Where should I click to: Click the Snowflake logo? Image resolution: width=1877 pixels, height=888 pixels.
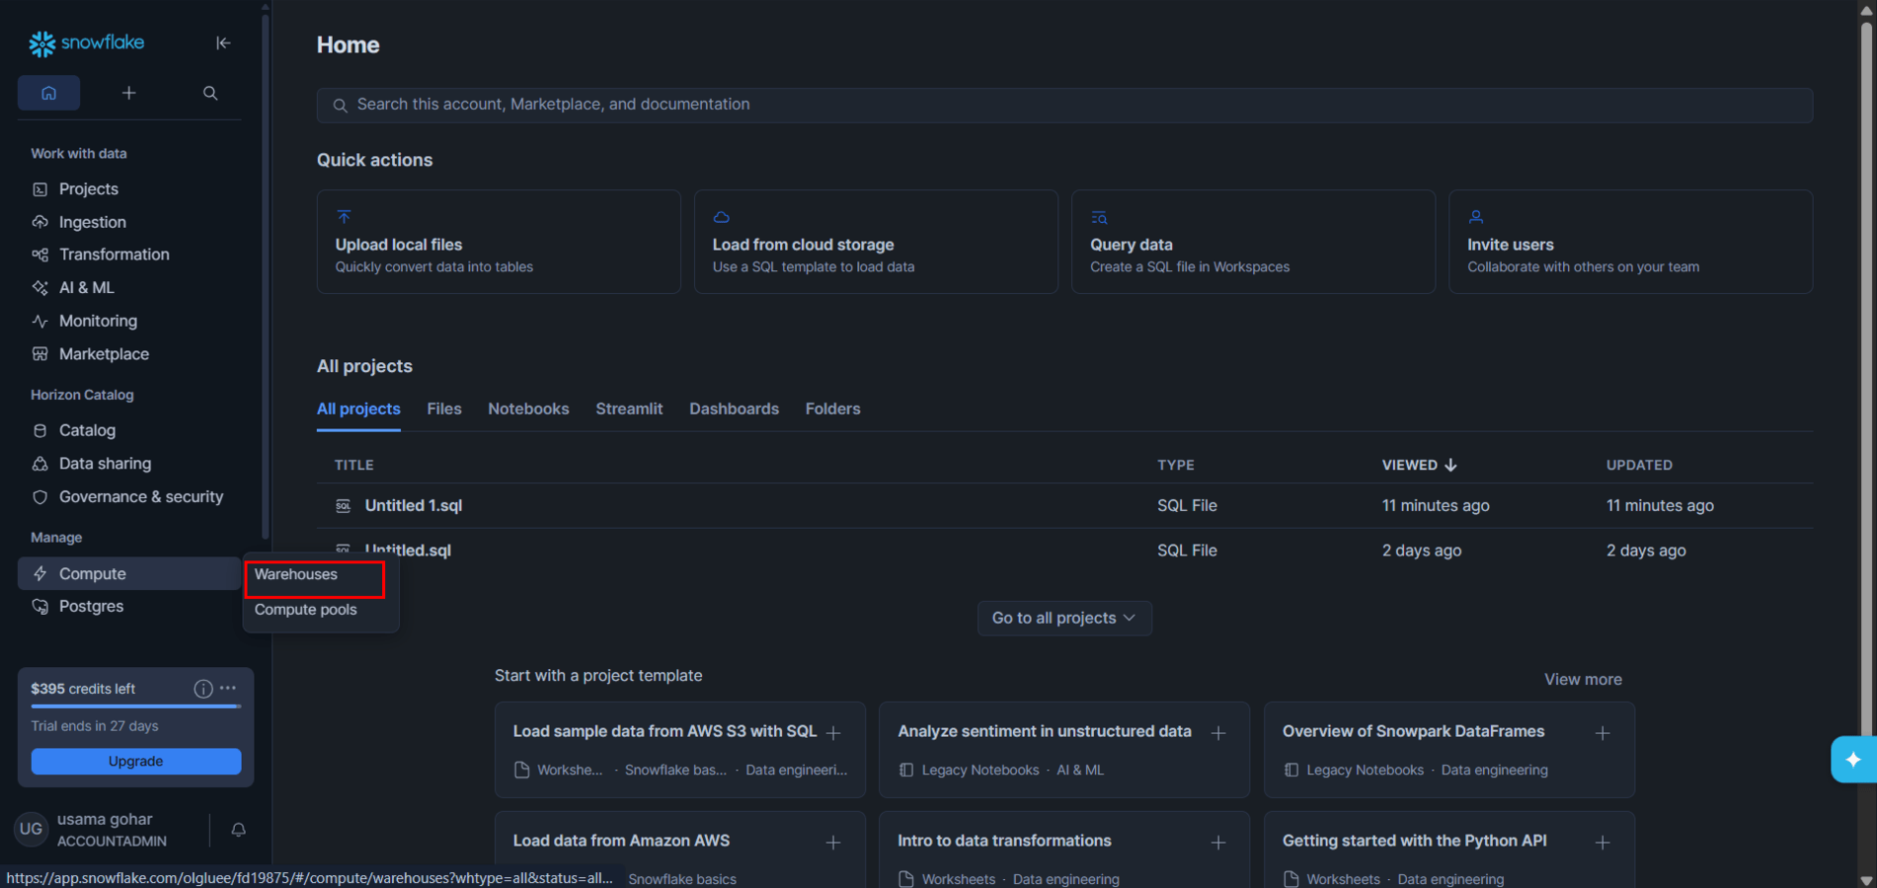(x=87, y=42)
